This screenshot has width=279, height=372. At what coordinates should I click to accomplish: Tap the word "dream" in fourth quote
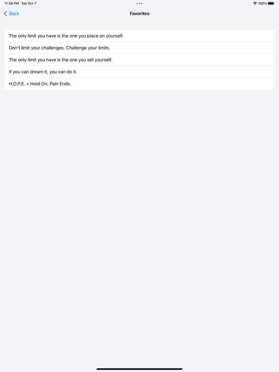37,72
